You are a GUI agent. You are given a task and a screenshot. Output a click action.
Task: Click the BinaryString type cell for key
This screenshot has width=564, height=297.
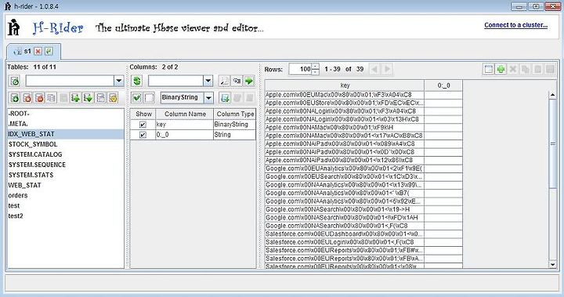[x=235, y=125]
